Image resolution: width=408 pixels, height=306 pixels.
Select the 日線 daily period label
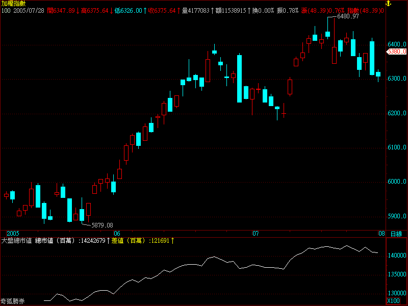pyautogui.click(x=396, y=234)
